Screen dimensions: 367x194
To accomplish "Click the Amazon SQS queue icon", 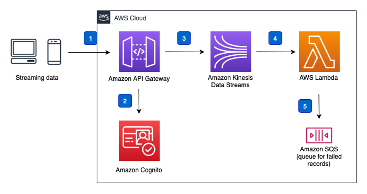I will 319,135.
